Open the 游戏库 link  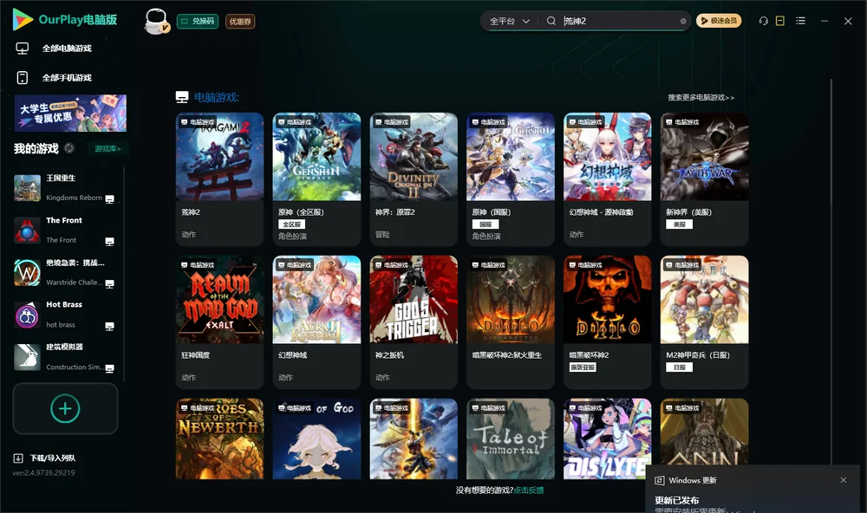108,149
